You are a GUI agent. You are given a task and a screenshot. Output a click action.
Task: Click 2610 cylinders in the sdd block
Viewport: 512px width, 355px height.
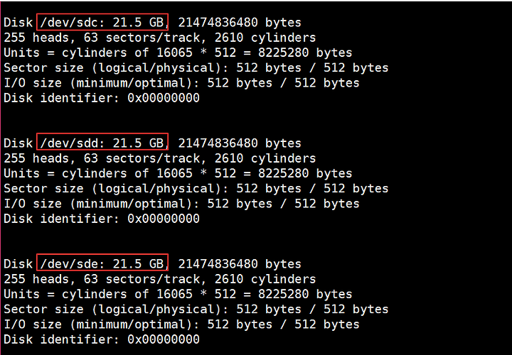(265, 158)
